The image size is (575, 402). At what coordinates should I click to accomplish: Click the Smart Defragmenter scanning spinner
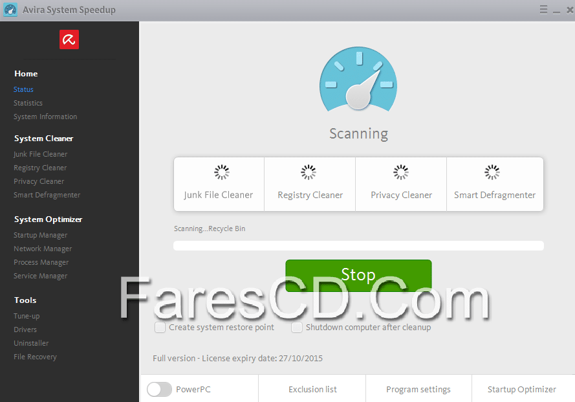pyautogui.click(x=492, y=172)
